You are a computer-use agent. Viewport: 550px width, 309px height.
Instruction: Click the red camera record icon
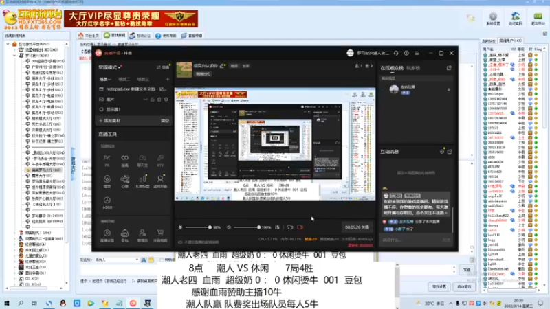(300, 227)
